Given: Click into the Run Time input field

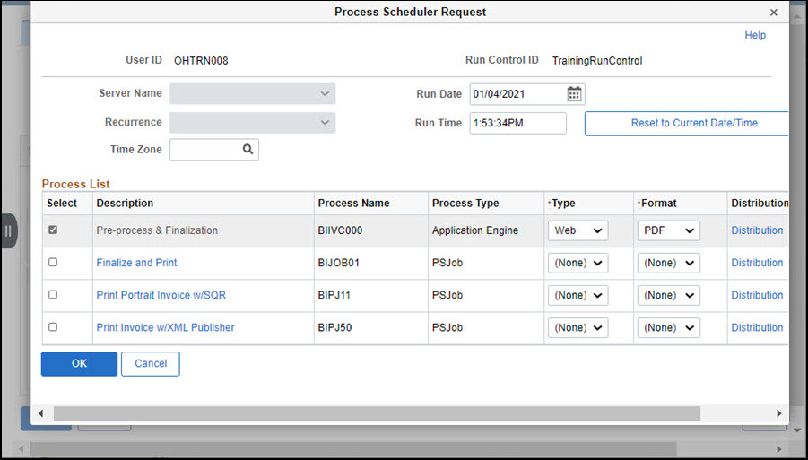Looking at the screenshot, I should tap(517, 123).
